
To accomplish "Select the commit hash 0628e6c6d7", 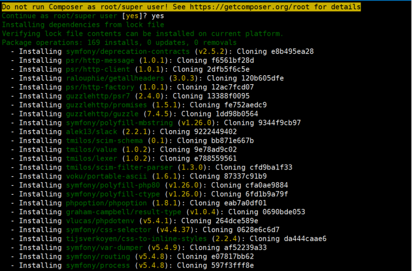I will point(259,230).
